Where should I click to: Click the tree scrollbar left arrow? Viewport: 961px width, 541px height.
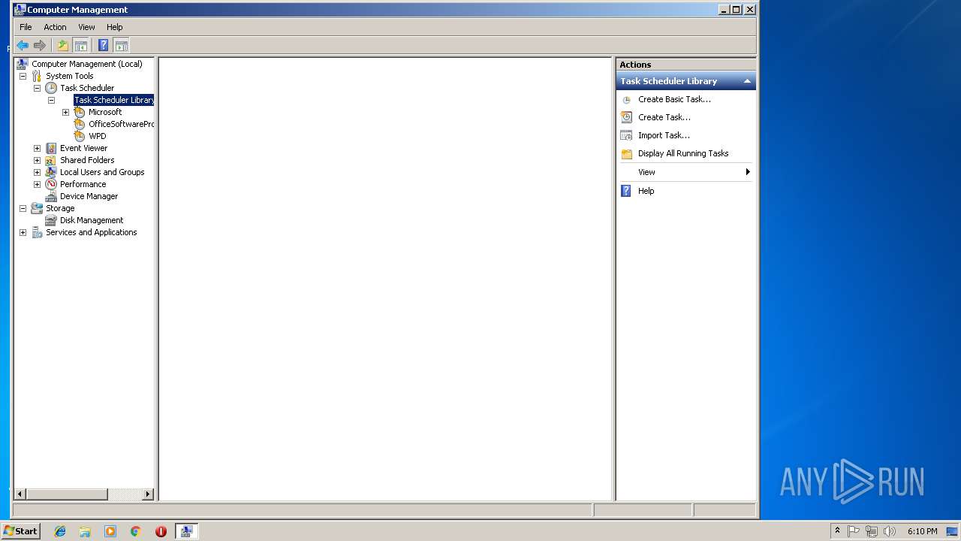click(x=20, y=494)
